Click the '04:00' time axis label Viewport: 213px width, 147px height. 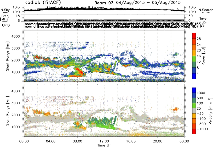click(x=51, y=141)
